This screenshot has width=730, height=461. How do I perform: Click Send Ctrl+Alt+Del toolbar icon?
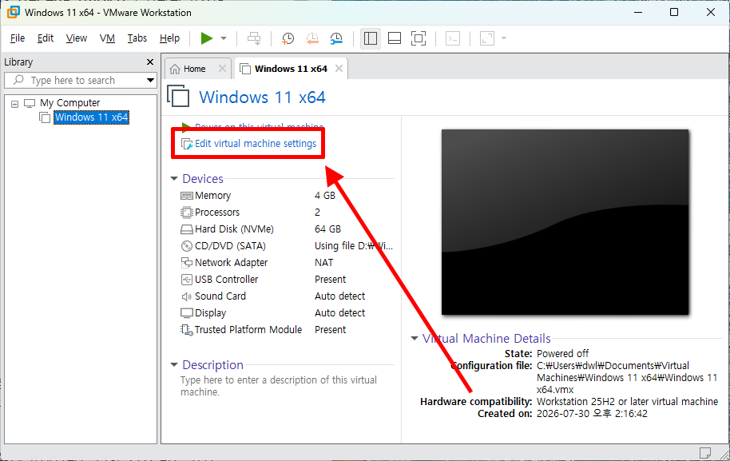[x=254, y=38]
